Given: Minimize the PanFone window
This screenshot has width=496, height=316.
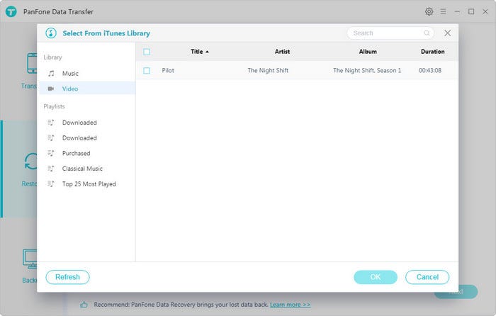Looking at the screenshot, I should (x=457, y=12).
